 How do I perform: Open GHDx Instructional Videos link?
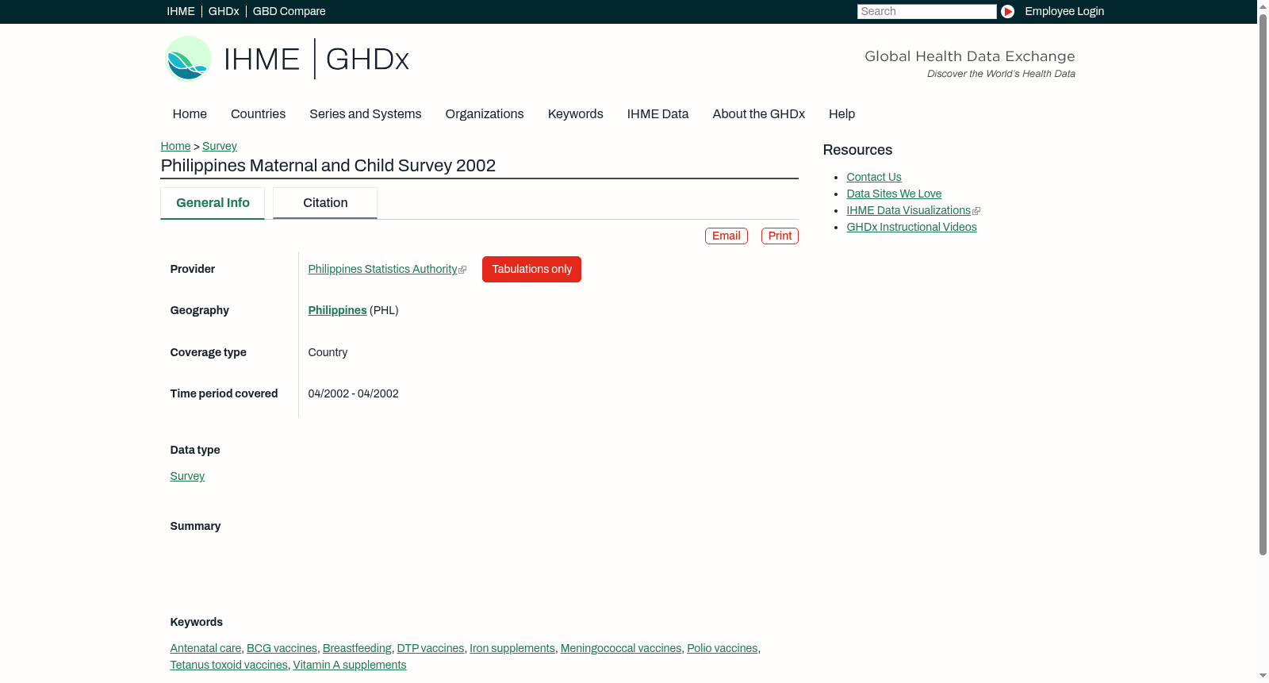911,227
